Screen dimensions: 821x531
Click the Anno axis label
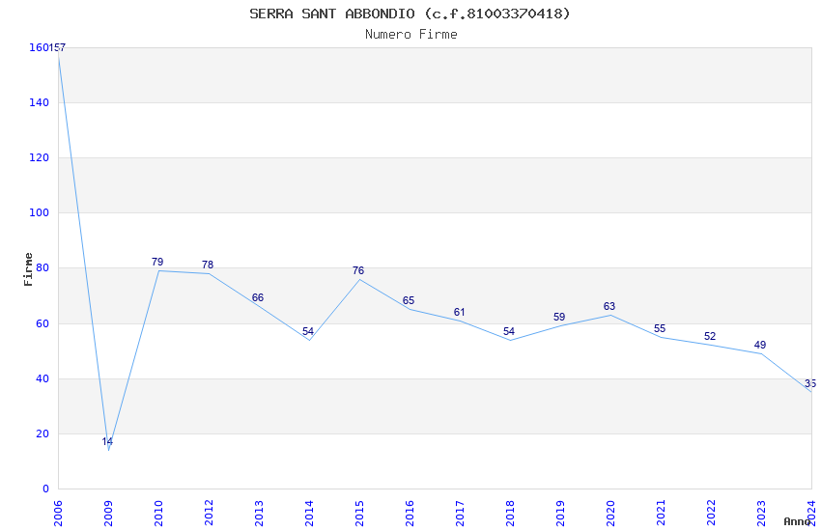click(x=797, y=521)
